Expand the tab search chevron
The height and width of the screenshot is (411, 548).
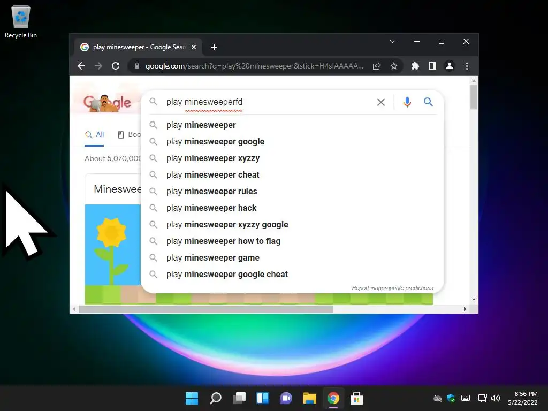click(392, 41)
